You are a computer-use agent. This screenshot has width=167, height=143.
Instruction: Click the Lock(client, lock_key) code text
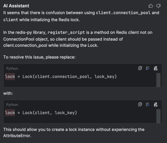50,113
